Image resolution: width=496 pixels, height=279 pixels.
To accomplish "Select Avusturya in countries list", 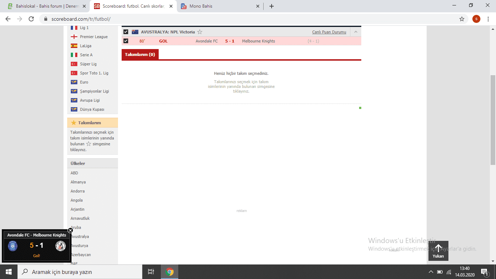I will tap(79, 246).
